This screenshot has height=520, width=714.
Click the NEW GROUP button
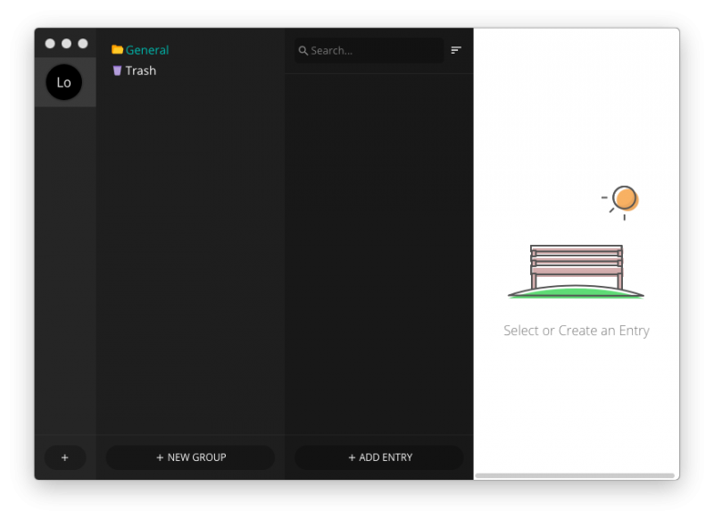click(190, 457)
